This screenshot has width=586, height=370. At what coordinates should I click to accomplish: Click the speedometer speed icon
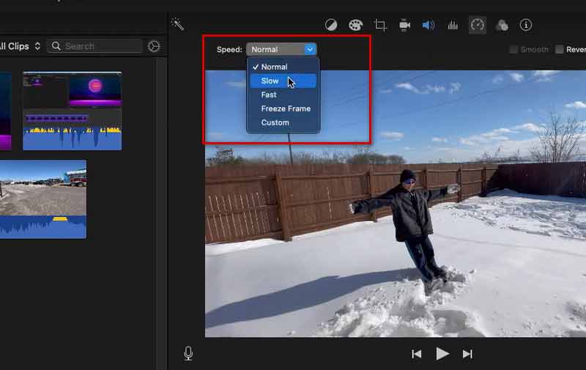point(478,25)
